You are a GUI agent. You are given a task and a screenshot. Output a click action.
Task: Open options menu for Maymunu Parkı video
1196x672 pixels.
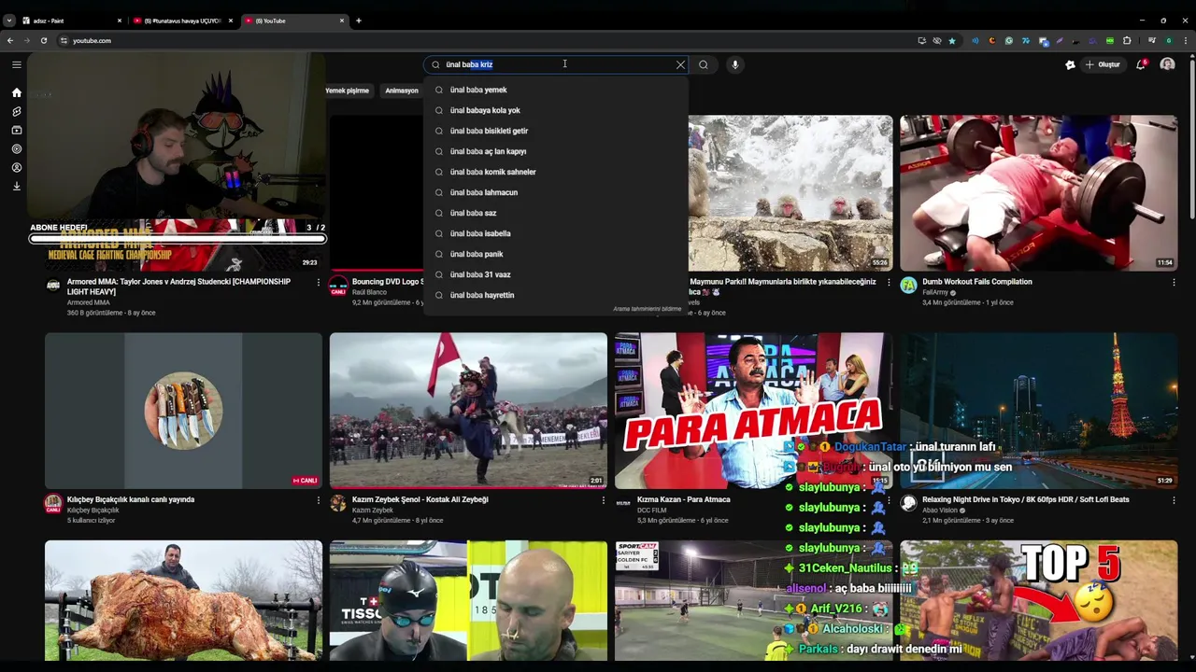pyautogui.click(x=889, y=282)
